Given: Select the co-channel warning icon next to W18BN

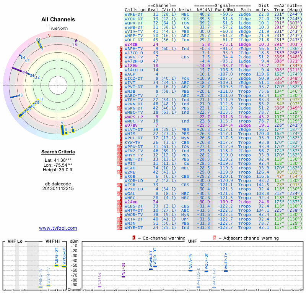Looking at the screenshot, I should pos(121,66).
